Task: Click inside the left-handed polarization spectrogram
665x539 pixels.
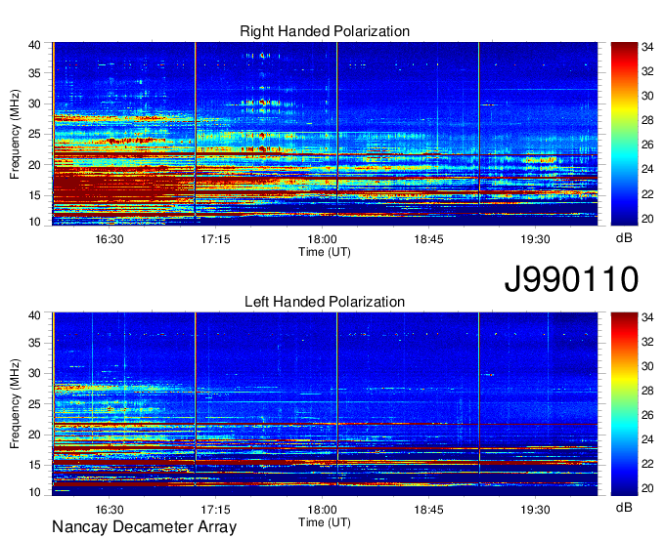Action: point(325,404)
